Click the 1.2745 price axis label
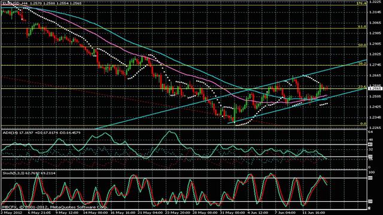Image resolution: width=383 pixels, height=215 pixels. click(375, 65)
